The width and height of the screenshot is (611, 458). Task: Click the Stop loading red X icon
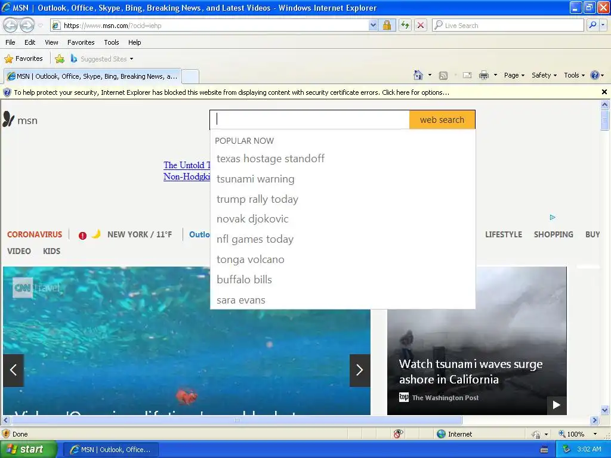tap(421, 25)
